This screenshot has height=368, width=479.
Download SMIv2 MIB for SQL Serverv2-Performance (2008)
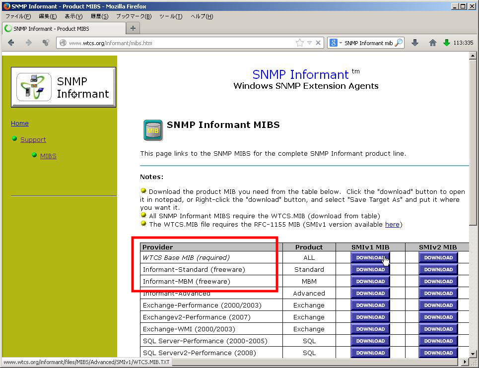pos(438,353)
